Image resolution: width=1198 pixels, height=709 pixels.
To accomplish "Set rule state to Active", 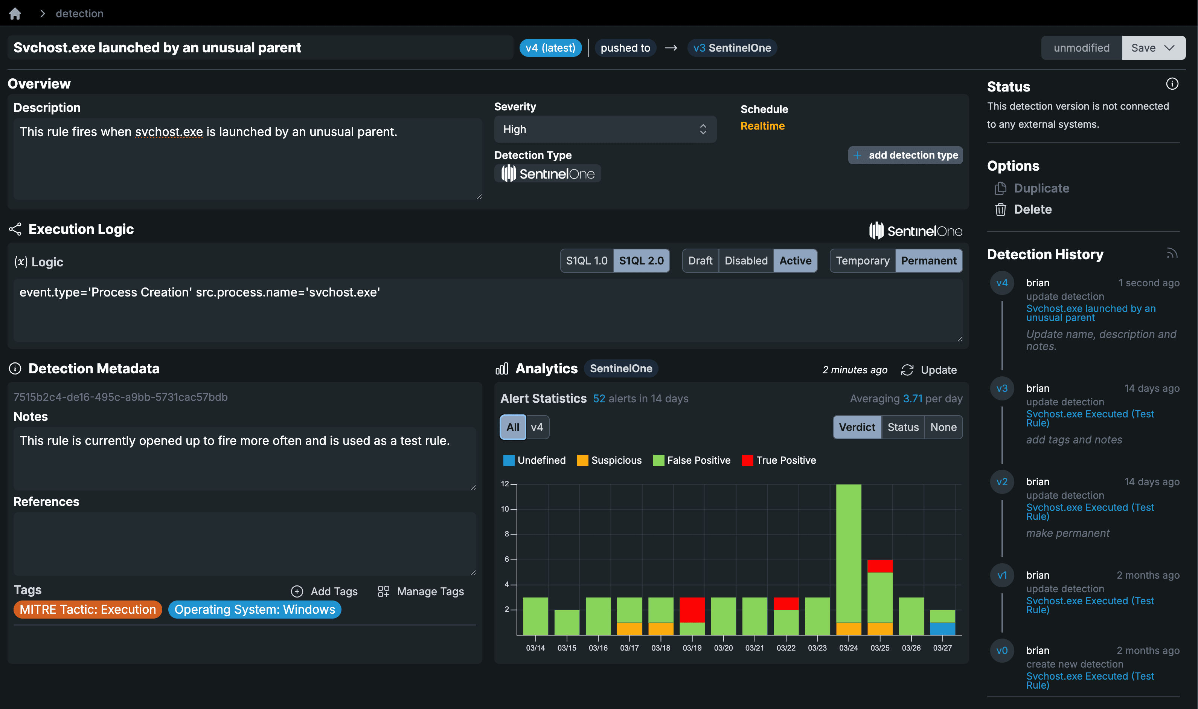I will pos(795,261).
